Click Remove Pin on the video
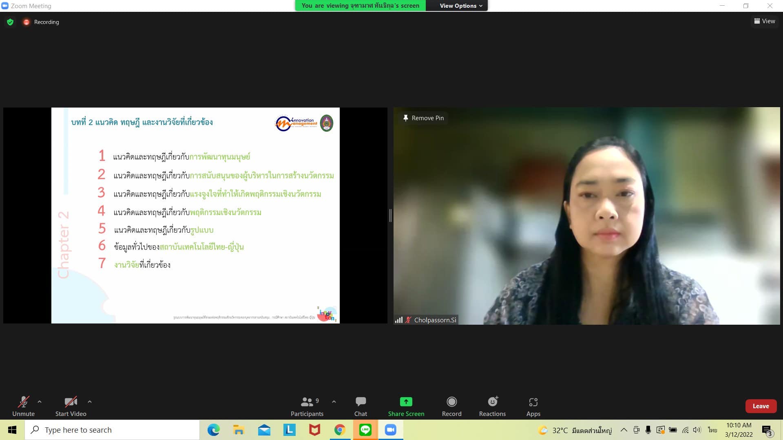 423,118
